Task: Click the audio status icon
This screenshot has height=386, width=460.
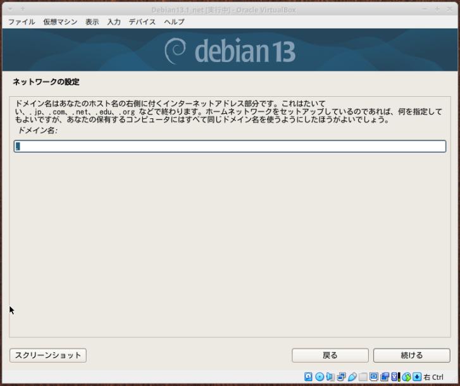Action: (x=330, y=377)
